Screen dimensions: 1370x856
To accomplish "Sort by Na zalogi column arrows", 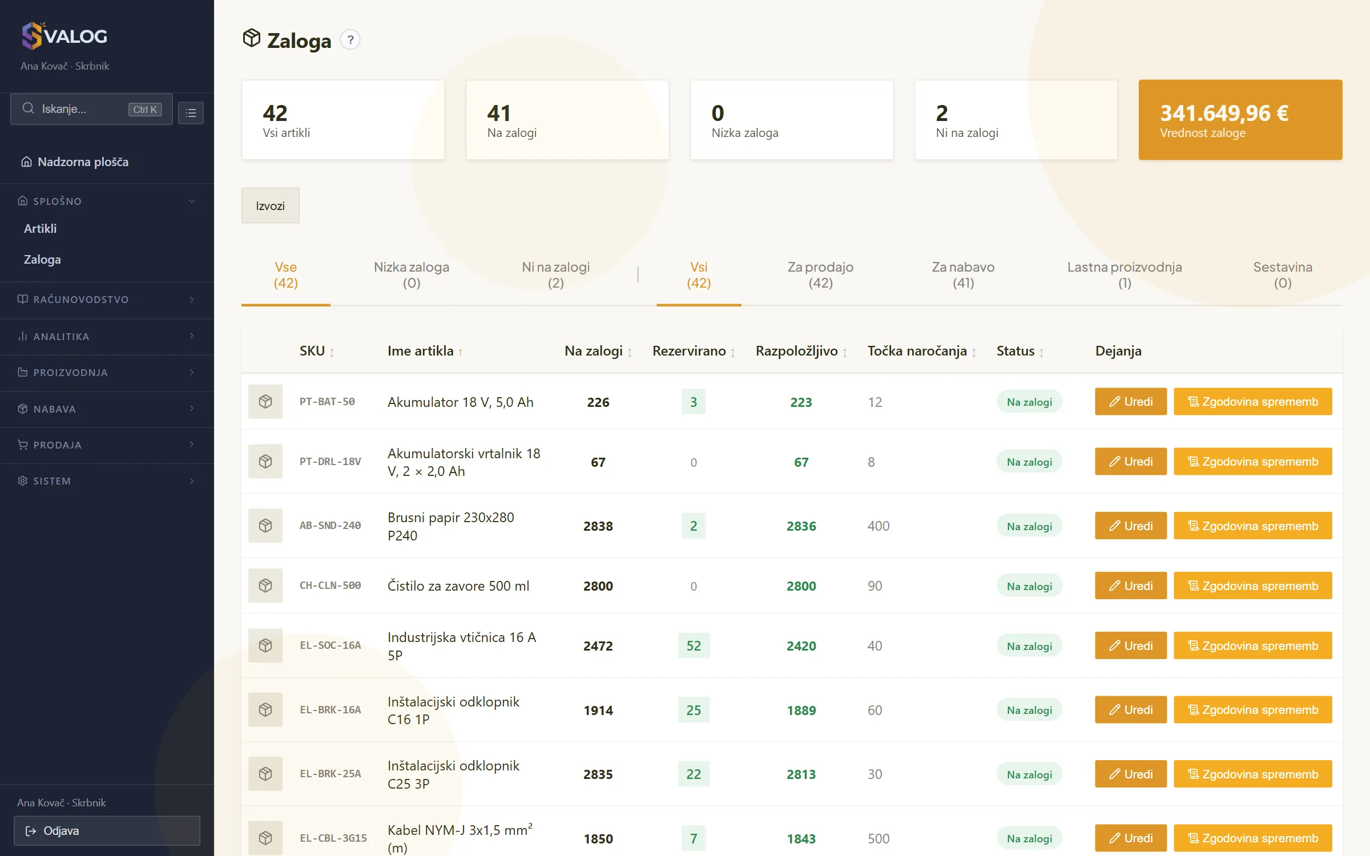I will [x=630, y=352].
